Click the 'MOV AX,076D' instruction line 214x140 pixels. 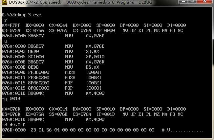click(53, 62)
